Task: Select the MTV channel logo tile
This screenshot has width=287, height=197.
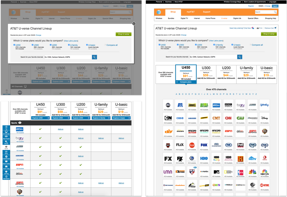Action: pos(216,172)
